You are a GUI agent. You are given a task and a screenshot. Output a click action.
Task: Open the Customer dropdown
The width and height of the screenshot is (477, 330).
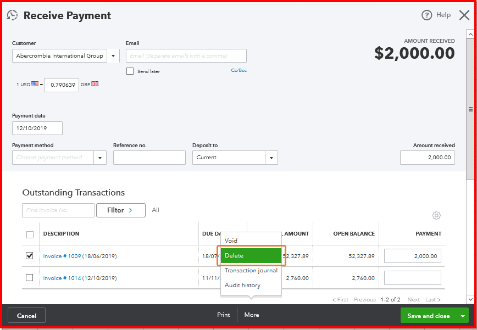114,55
